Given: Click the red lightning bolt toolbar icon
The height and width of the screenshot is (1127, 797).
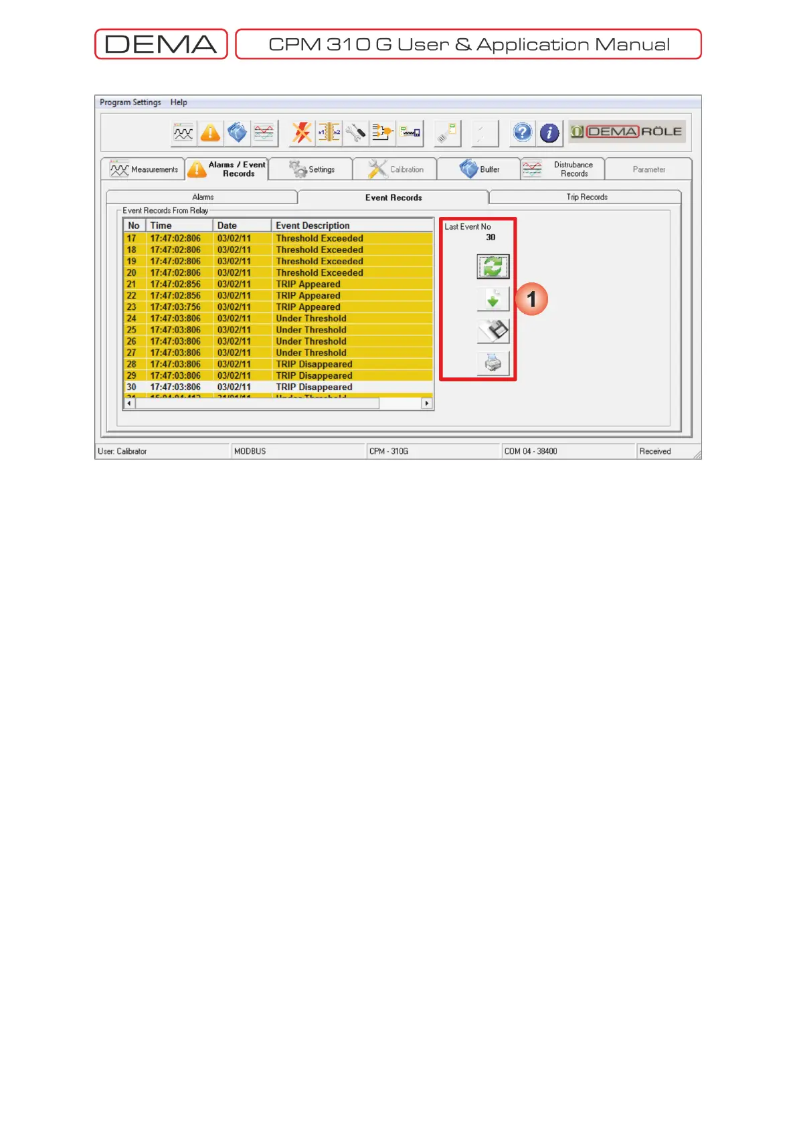Looking at the screenshot, I should coord(302,133).
